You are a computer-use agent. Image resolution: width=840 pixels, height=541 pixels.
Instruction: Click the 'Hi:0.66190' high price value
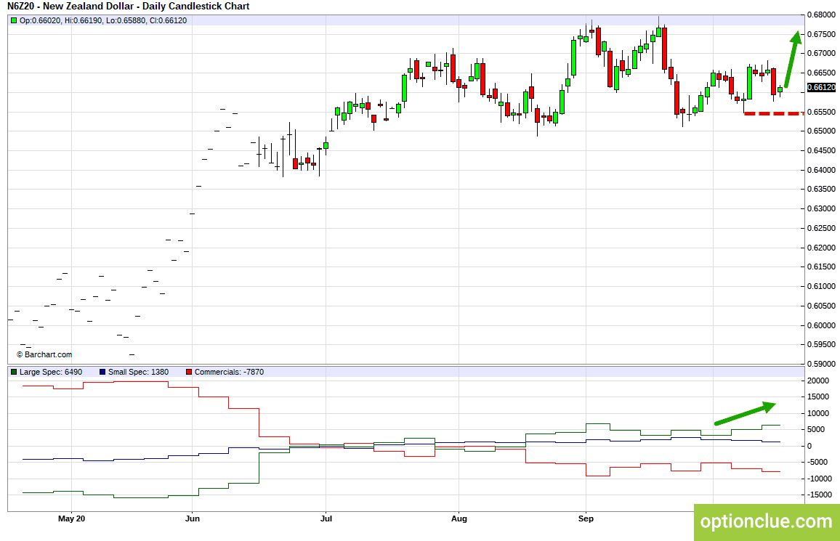(83, 20)
